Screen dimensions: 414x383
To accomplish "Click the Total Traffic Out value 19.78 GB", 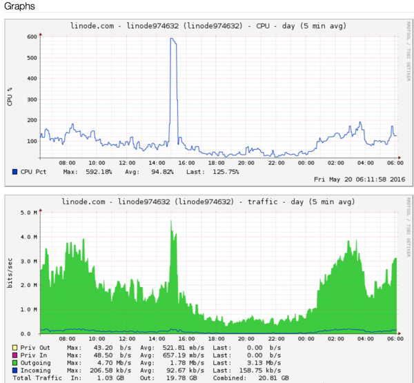I will click(181, 378).
